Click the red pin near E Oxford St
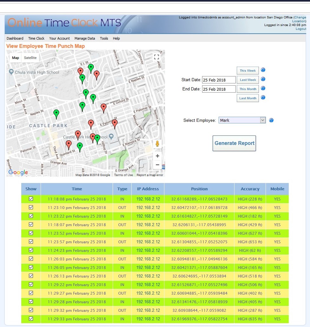The image size is (310, 327). (103, 108)
